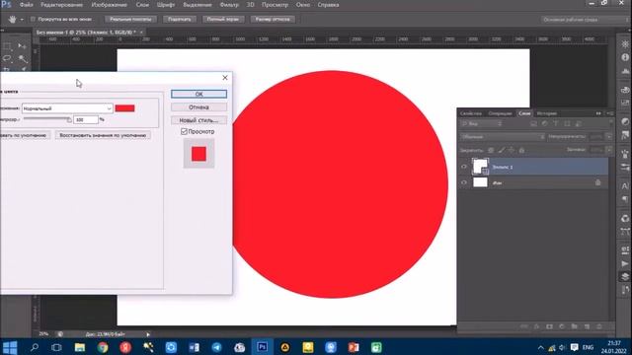This screenshot has height=355, width=632.
Task: Open Adjustments icon in right dock
Action: [625, 121]
